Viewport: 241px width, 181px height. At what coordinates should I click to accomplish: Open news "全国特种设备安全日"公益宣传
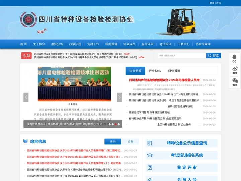click(x=173, y=124)
